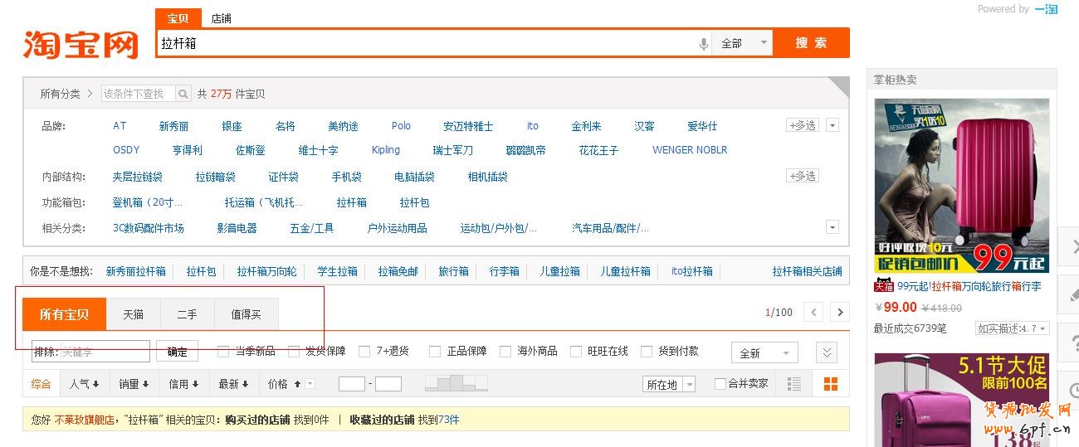This screenshot has width=1079, height=447.
Task: Click the 新秀丽 brand link
Action: 173,126
